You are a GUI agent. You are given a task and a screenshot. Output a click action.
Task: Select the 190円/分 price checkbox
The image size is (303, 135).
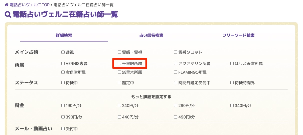click(63, 105)
